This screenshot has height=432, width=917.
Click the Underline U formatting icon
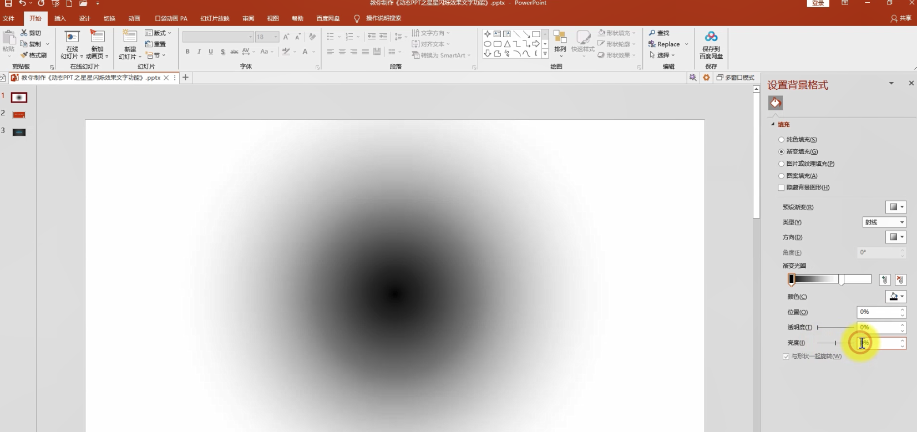click(x=211, y=52)
